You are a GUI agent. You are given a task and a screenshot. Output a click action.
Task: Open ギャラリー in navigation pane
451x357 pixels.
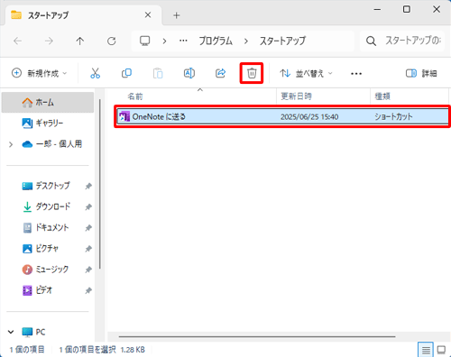coord(48,124)
